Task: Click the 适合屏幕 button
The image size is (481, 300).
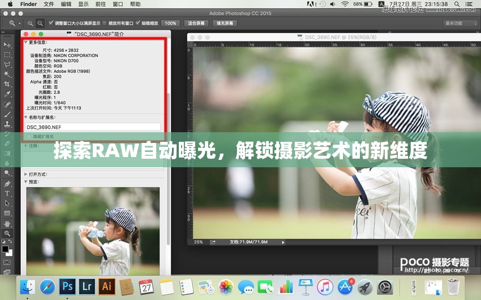Action: pos(196,23)
